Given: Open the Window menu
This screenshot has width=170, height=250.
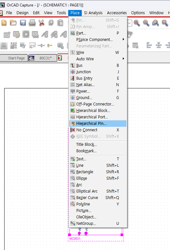Looking at the screenshot, I should [156, 13].
